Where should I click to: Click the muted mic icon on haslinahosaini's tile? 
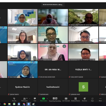(39, 94)
